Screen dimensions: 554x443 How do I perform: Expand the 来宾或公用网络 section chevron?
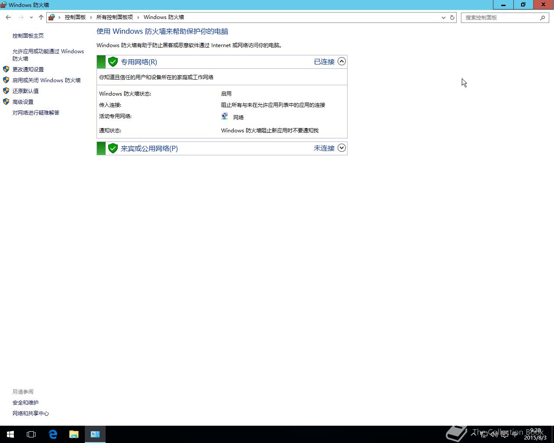(341, 148)
